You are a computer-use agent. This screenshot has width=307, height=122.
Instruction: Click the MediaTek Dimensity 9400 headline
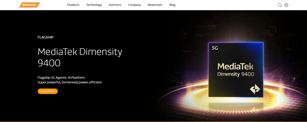coord(80,57)
